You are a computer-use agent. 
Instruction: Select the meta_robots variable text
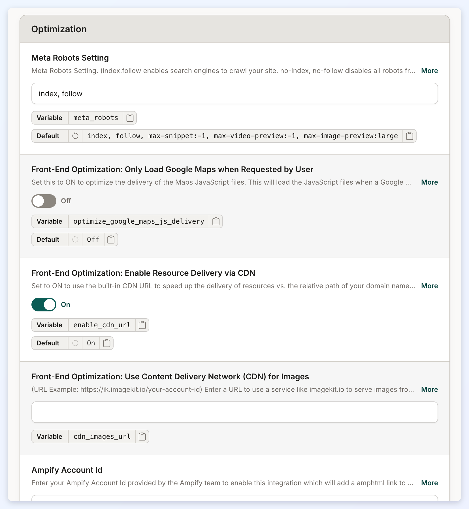(x=96, y=118)
